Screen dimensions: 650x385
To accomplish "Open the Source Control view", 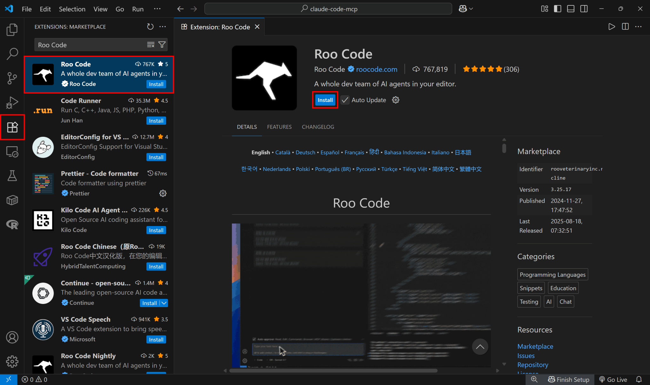I will click(x=12, y=78).
